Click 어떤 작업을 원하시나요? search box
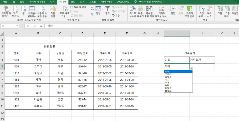 click(x=151, y=2)
